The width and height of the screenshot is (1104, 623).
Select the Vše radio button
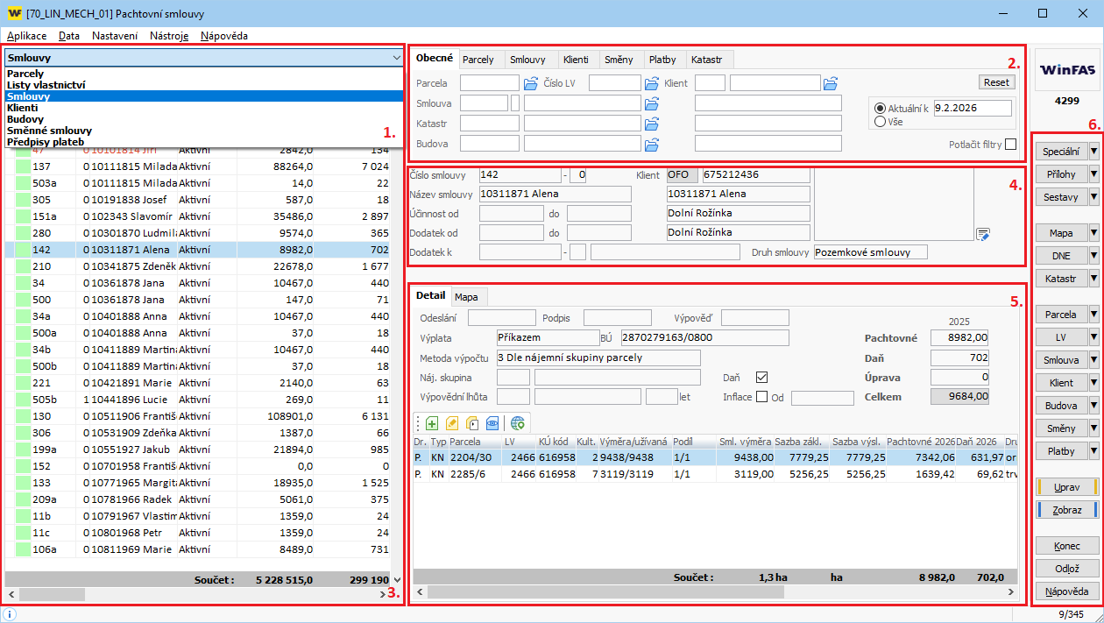click(880, 122)
